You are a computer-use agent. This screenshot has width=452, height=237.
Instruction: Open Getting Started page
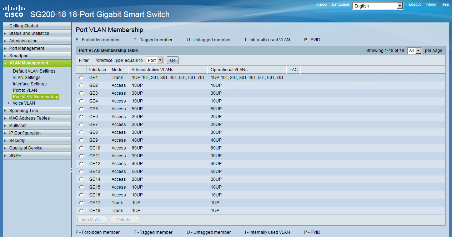[x=24, y=26]
